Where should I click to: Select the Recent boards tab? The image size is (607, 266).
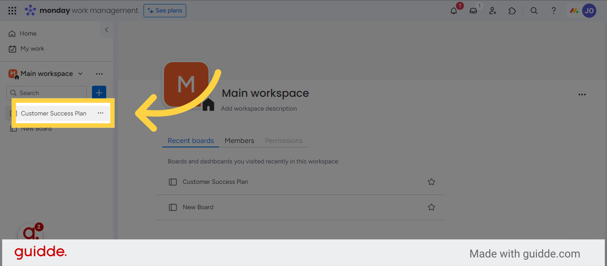click(x=190, y=140)
